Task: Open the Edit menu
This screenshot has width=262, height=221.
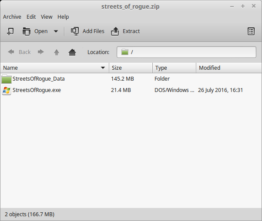Action: pyautogui.click(x=31, y=17)
